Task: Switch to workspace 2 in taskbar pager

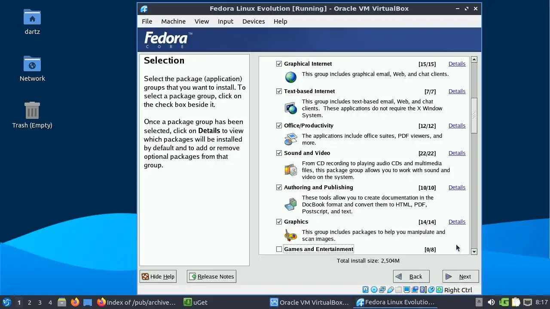Action: [x=29, y=302]
